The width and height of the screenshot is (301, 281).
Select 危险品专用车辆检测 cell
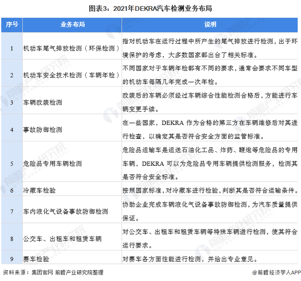tap(72, 162)
